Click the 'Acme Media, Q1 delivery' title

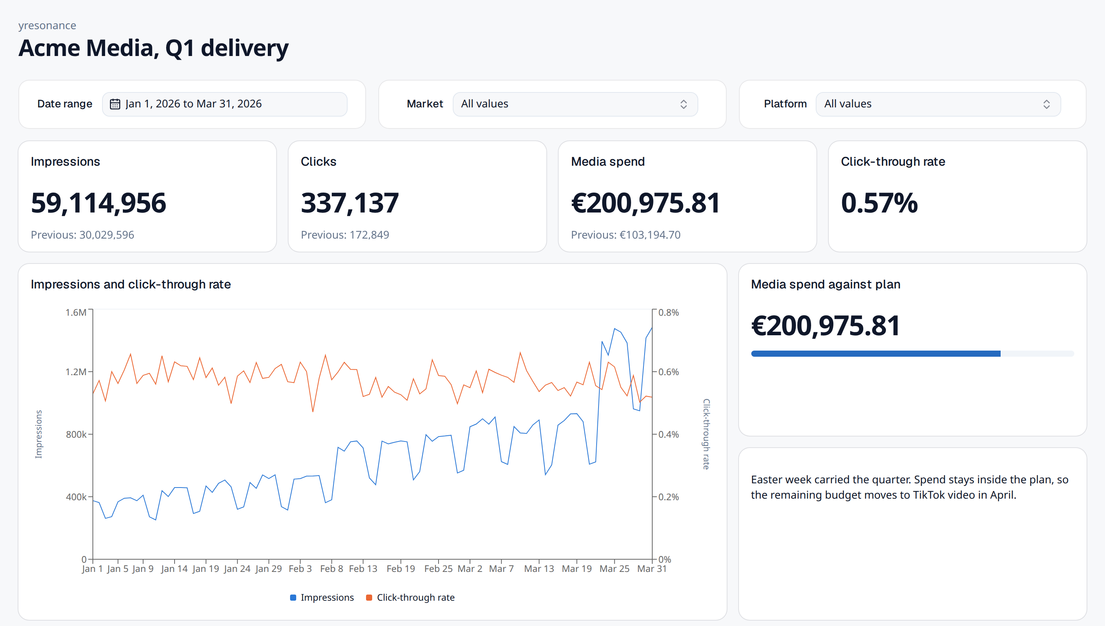pyautogui.click(x=153, y=48)
